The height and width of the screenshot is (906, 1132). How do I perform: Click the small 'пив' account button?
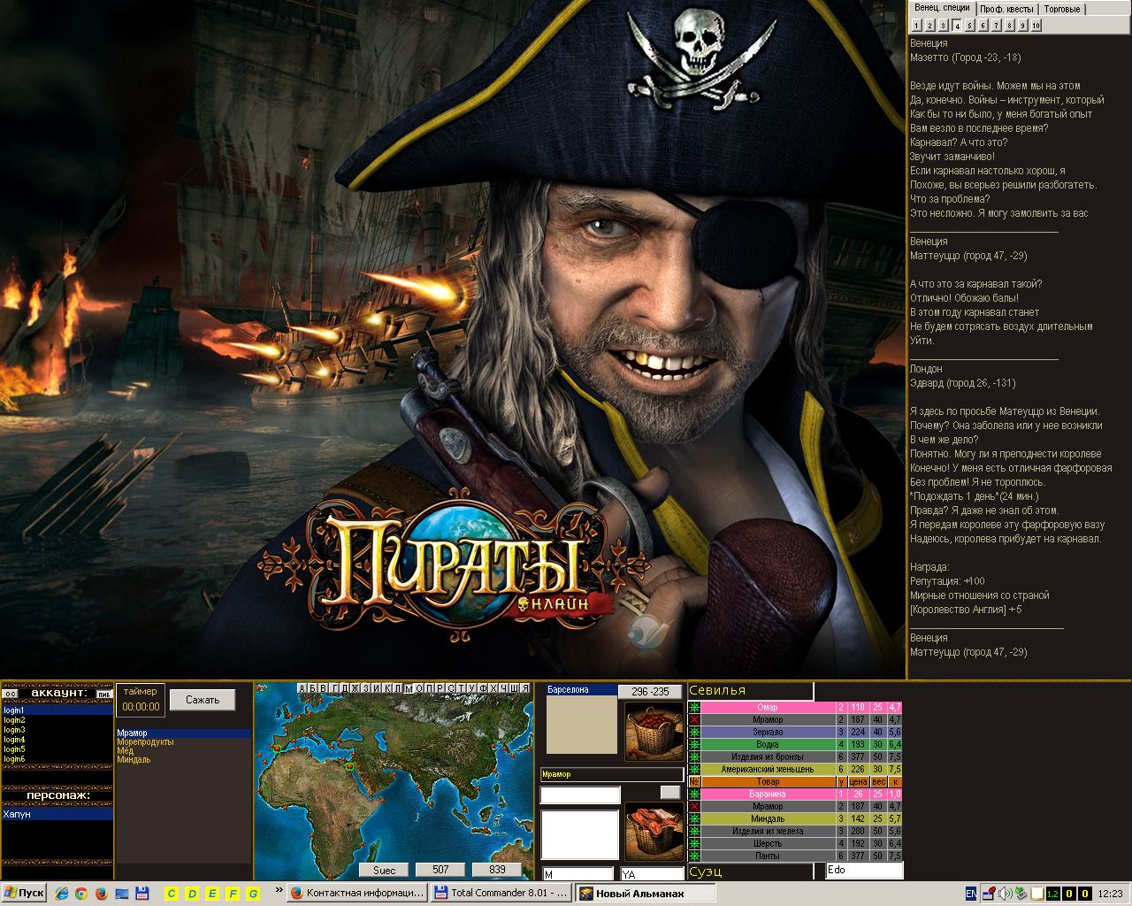pyautogui.click(x=104, y=693)
